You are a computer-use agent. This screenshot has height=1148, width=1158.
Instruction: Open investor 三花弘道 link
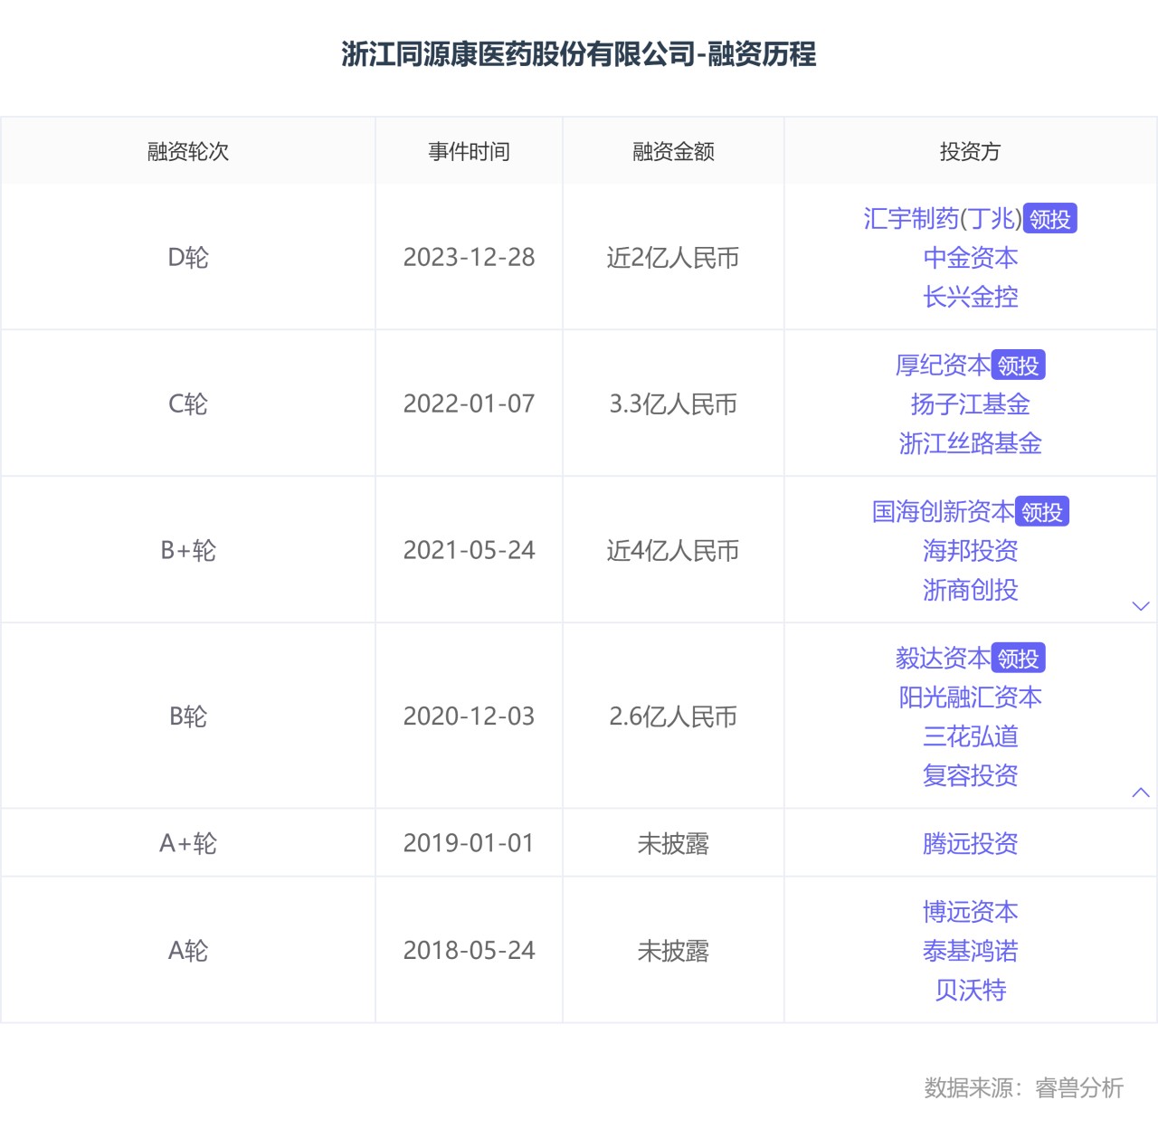(970, 736)
